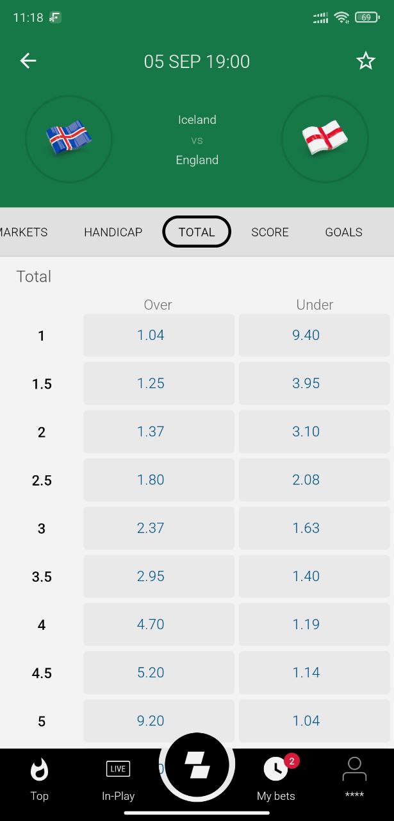Select Over 2.5 odds 1.80

coord(158,480)
